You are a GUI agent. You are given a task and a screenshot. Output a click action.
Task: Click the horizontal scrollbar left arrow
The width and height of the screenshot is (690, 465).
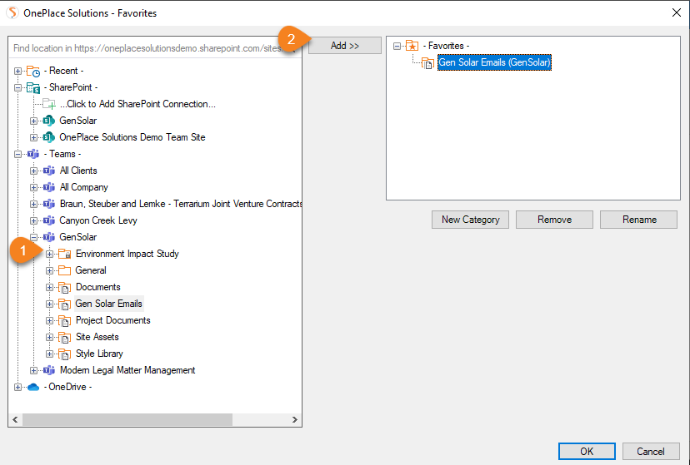tap(15, 420)
